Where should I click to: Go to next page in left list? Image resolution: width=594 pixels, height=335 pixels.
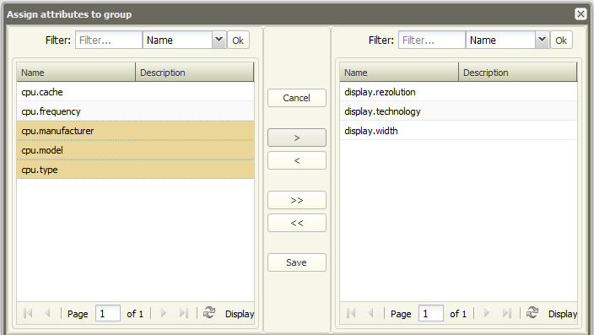(x=164, y=313)
